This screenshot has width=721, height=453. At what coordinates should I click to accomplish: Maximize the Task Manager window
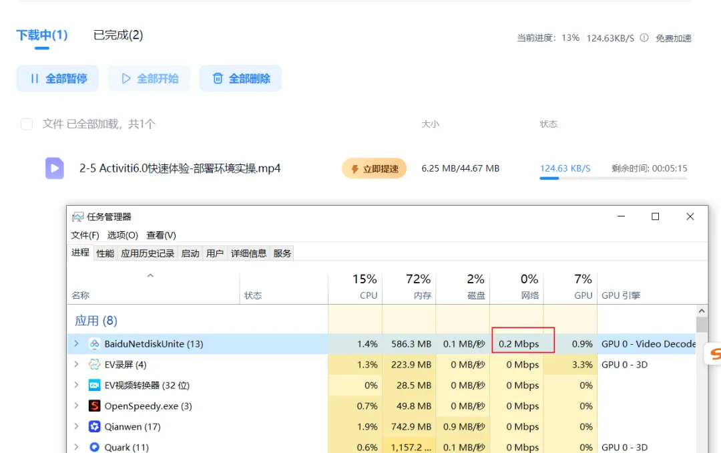[x=656, y=216]
